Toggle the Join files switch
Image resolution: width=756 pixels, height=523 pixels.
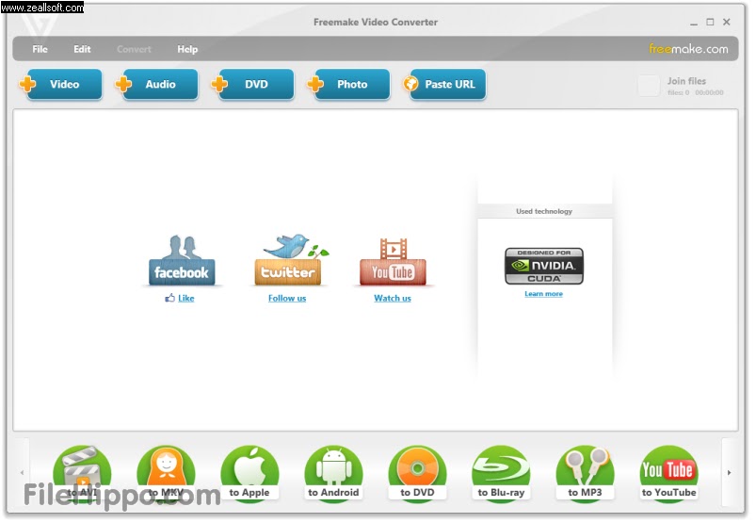click(649, 86)
